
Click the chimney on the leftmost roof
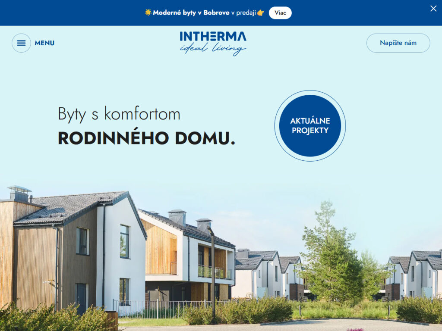coord(19,194)
